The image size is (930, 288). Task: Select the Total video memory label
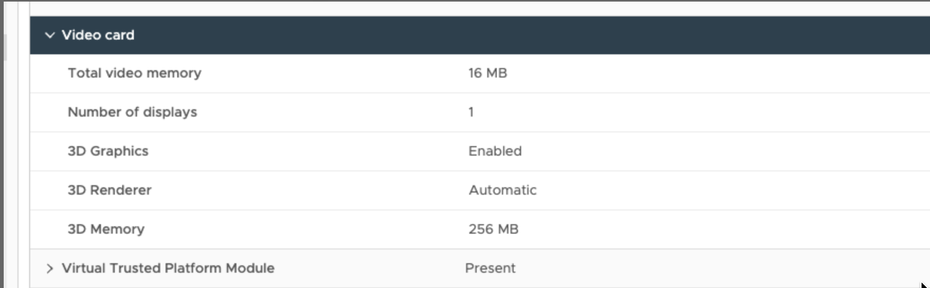pyautogui.click(x=134, y=73)
